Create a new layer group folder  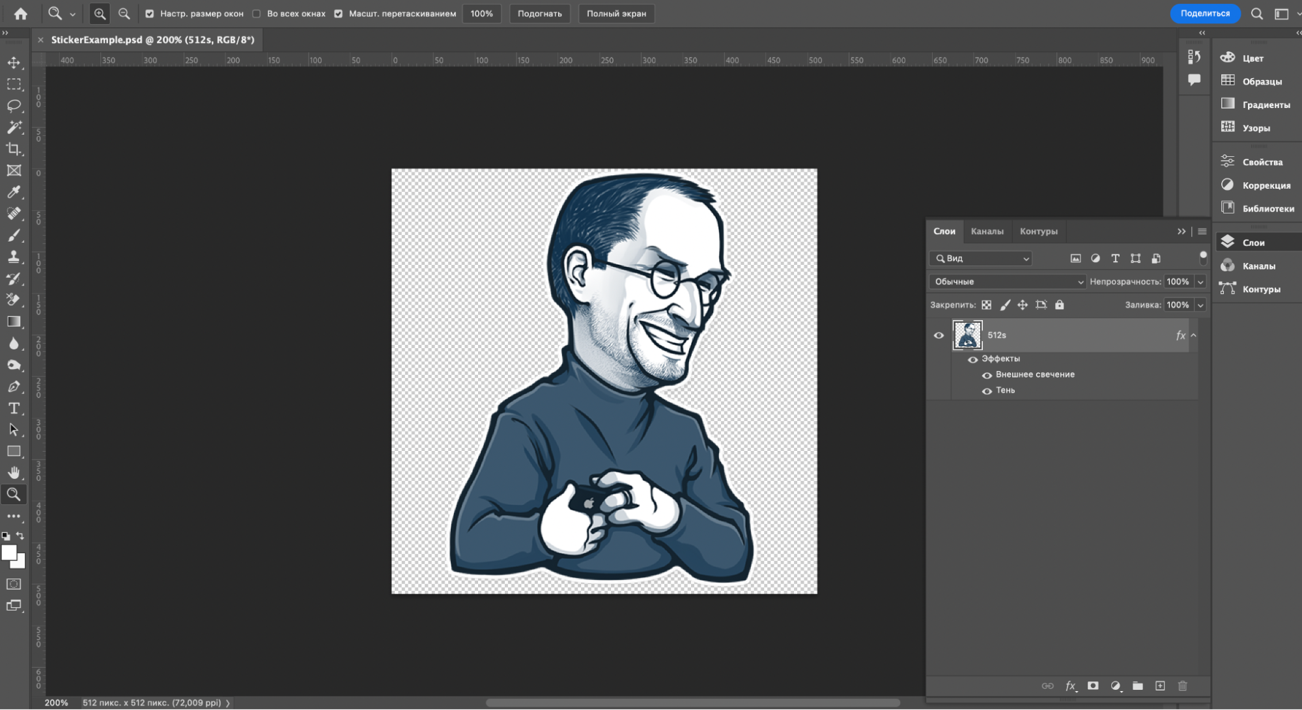(x=1138, y=686)
